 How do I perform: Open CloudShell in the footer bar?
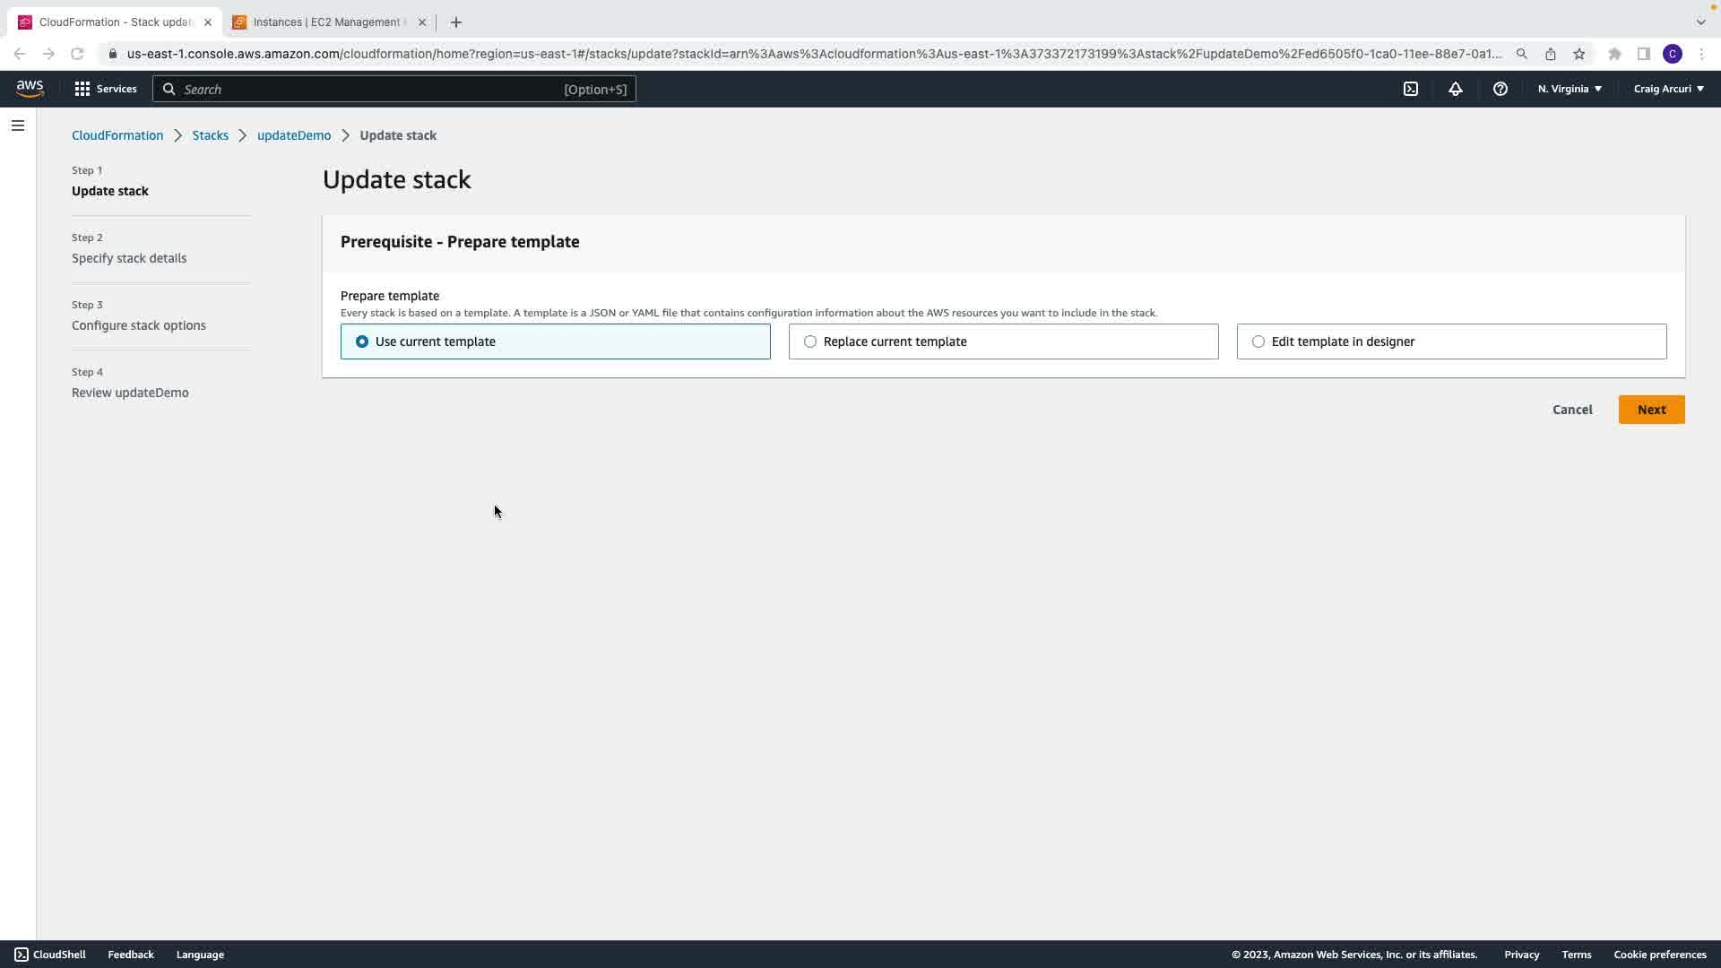[x=50, y=955]
